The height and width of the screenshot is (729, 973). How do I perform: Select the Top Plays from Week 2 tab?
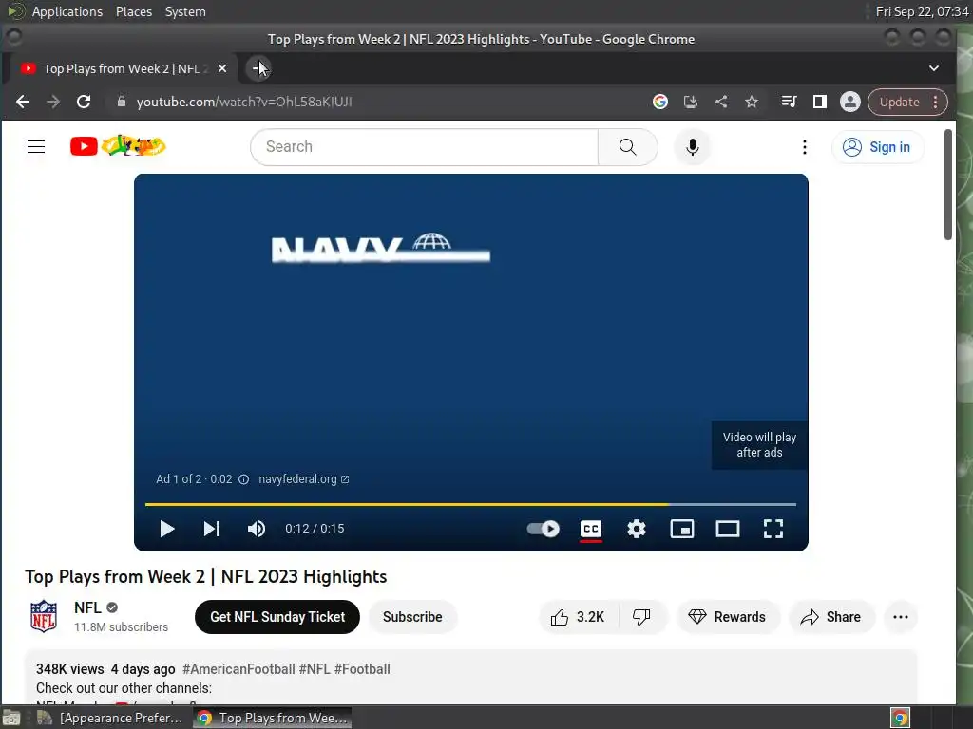coord(121,68)
